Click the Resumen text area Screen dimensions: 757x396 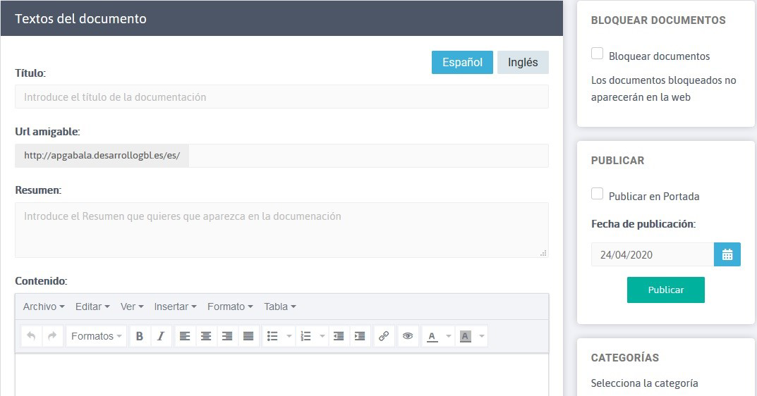pos(281,230)
